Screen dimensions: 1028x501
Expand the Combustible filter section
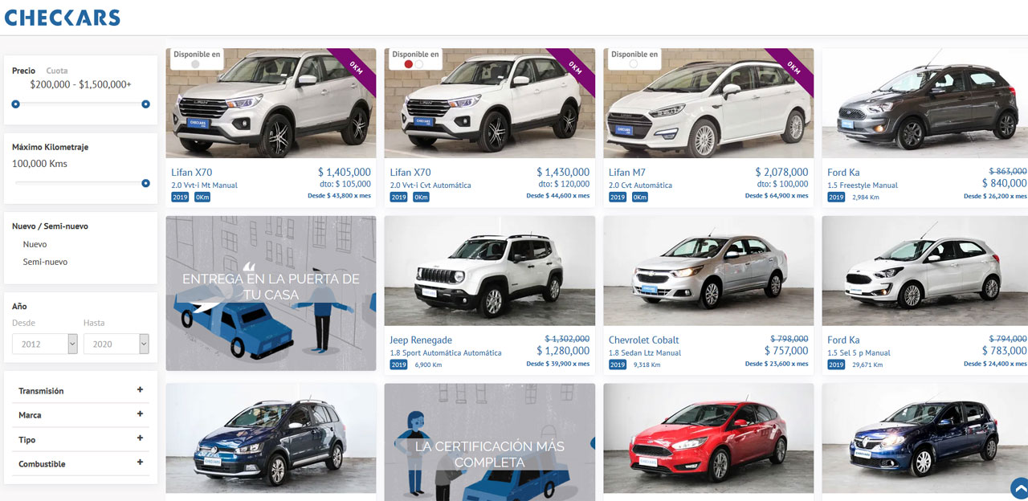point(81,463)
